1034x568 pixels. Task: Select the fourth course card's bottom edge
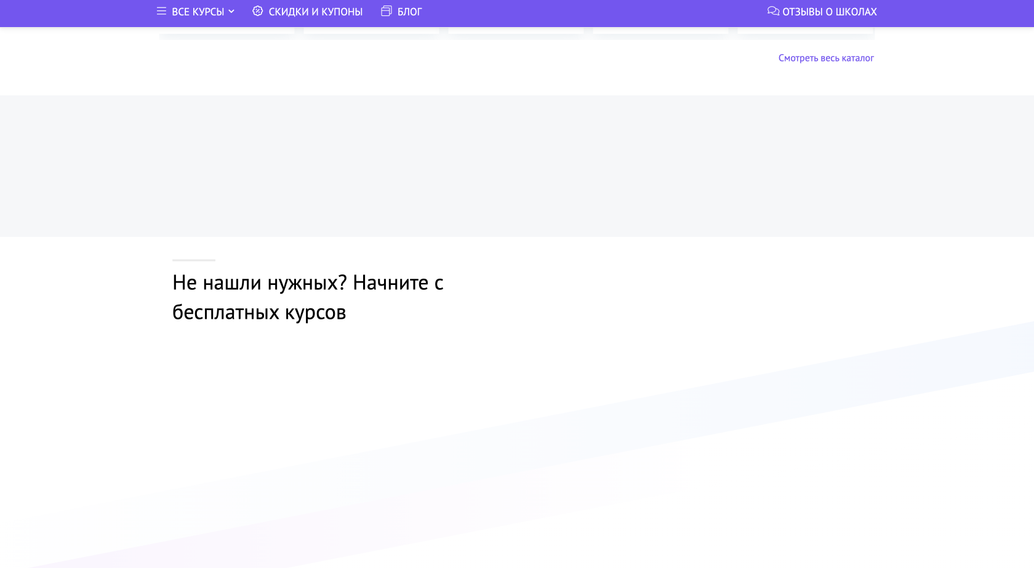tap(660, 31)
